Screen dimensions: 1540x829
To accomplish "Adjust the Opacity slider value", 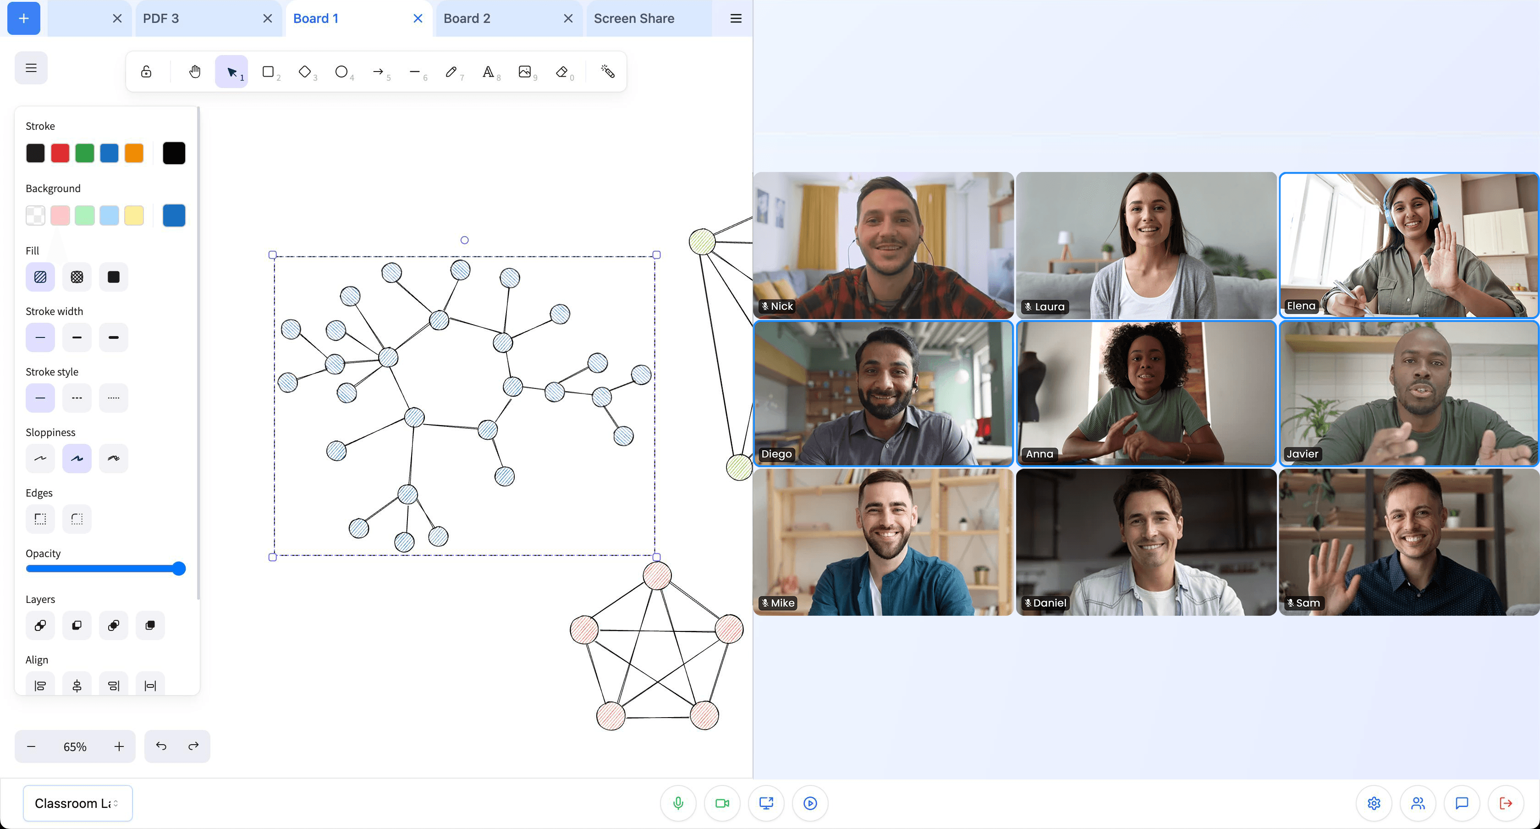I will pyautogui.click(x=180, y=569).
